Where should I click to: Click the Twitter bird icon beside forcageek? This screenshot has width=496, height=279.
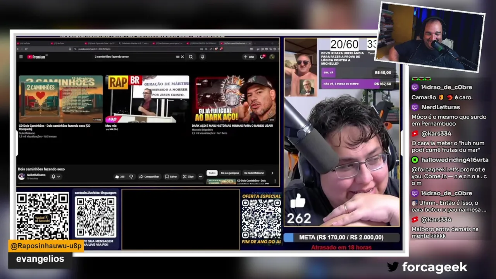393,267
